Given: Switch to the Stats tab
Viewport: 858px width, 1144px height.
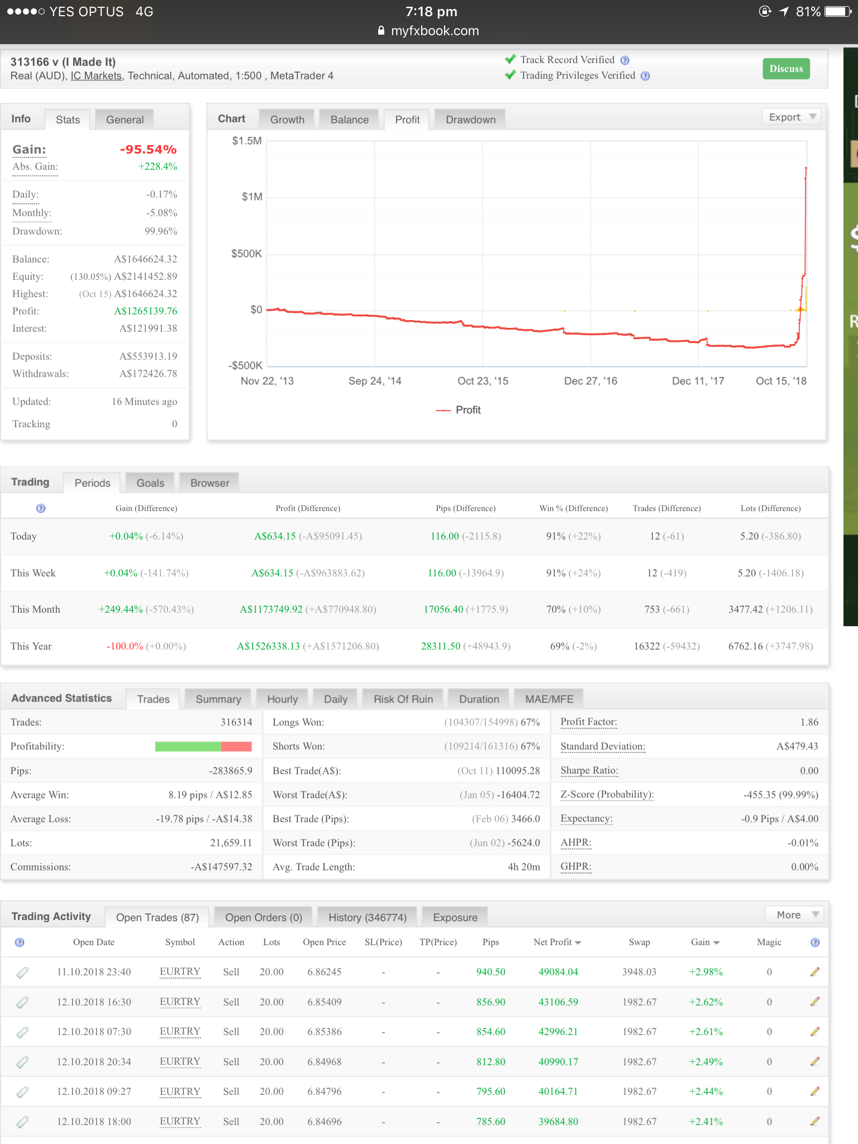Looking at the screenshot, I should (68, 120).
